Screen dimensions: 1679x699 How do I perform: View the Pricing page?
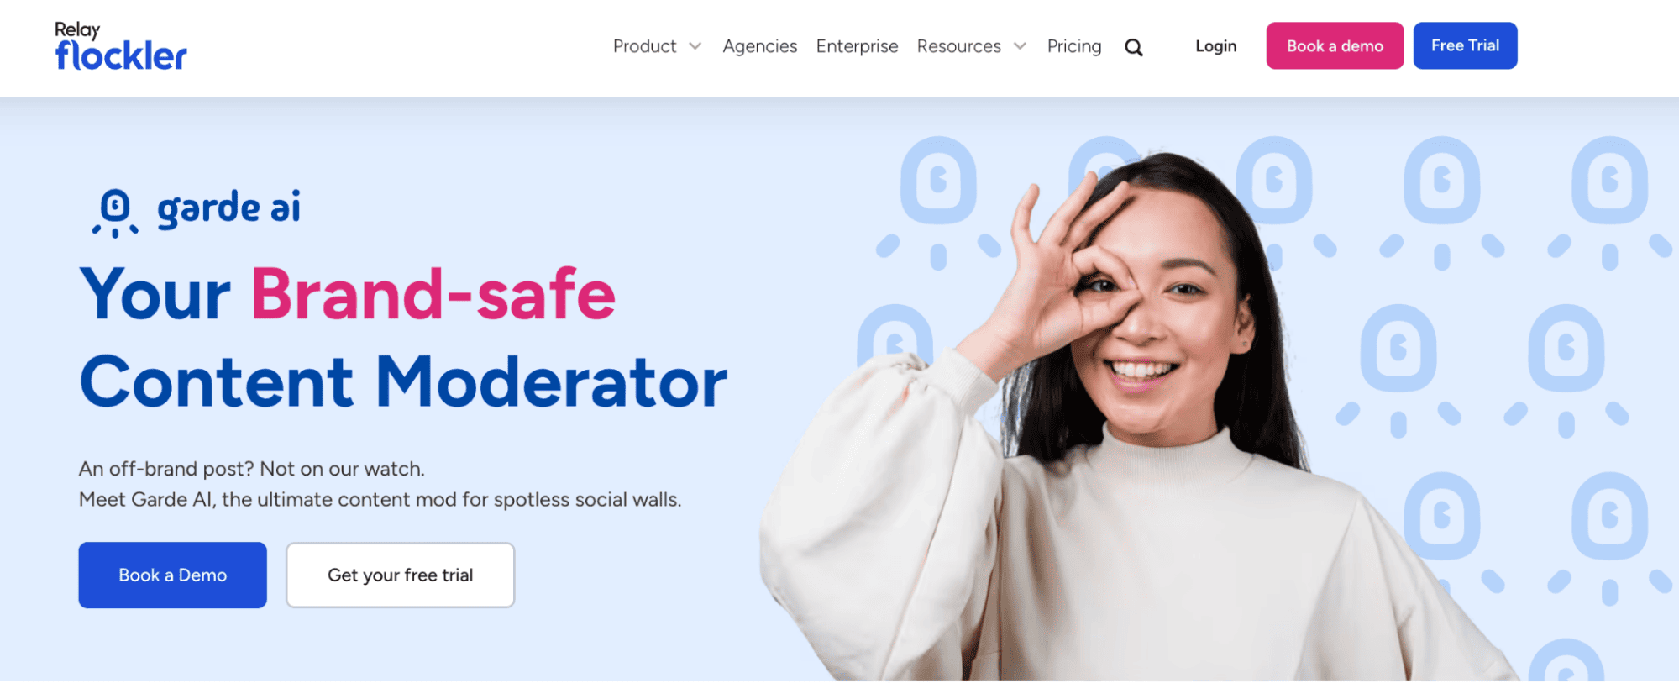tap(1074, 46)
